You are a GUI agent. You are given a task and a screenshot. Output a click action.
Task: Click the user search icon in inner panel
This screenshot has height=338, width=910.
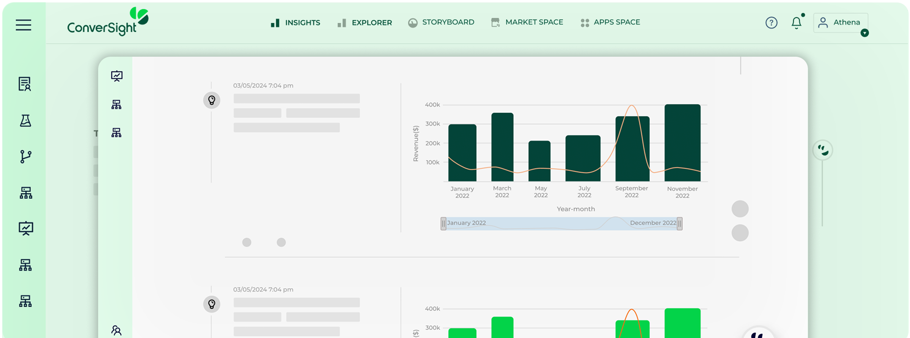click(x=116, y=330)
